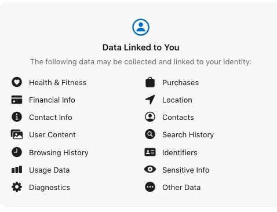The height and width of the screenshot is (212, 277).
Task: Click the blue profile icon at top
Action: (141, 27)
